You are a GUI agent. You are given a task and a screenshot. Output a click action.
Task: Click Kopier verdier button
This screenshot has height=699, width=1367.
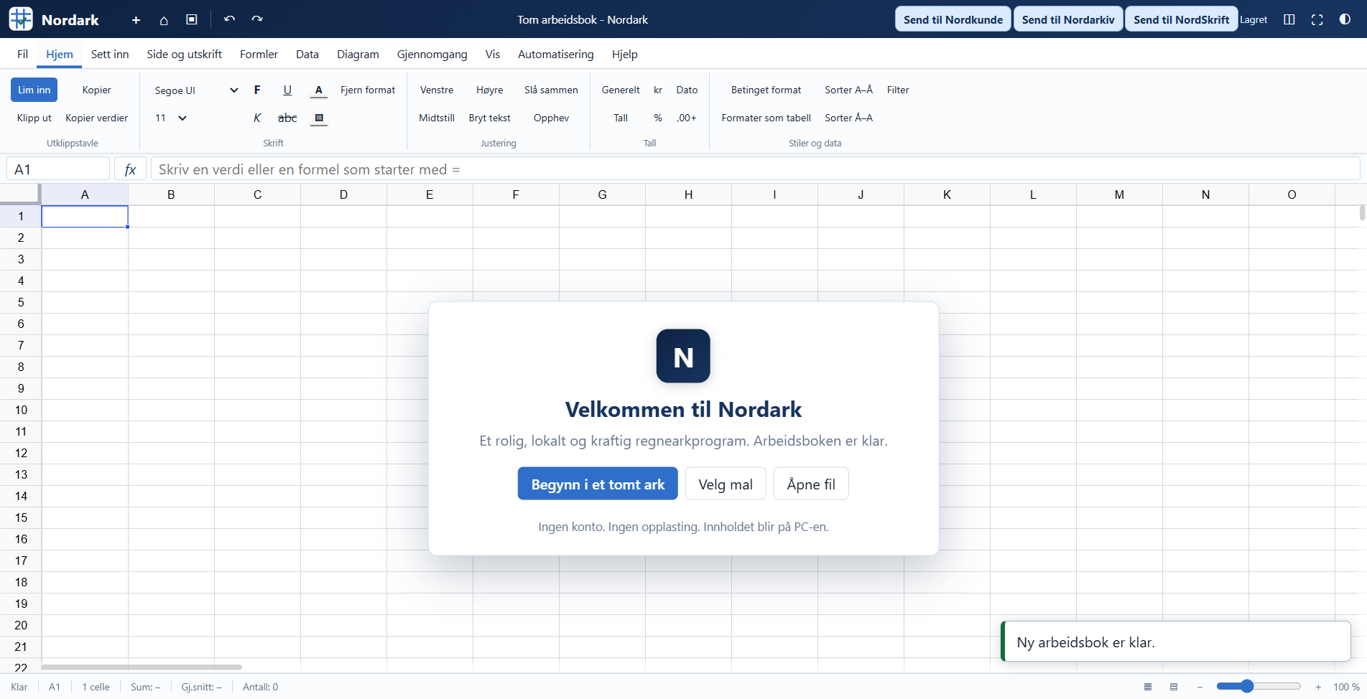click(x=96, y=118)
